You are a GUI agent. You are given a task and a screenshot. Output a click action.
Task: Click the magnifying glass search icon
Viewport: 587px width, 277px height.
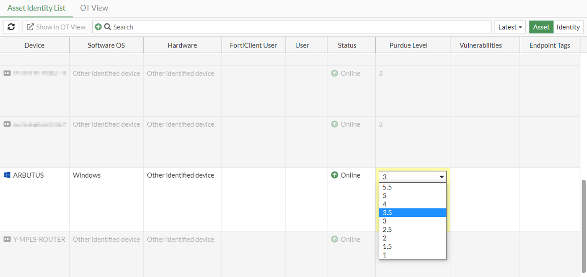(x=107, y=27)
